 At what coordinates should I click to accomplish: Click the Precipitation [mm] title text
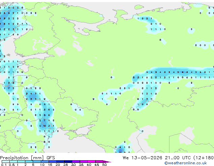point(22,158)
